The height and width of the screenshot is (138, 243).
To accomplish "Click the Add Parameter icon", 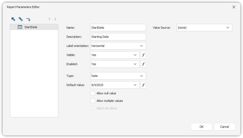I will (13, 19).
